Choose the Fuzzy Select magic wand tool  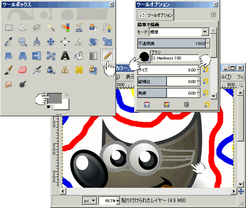click(x=50, y=27)
